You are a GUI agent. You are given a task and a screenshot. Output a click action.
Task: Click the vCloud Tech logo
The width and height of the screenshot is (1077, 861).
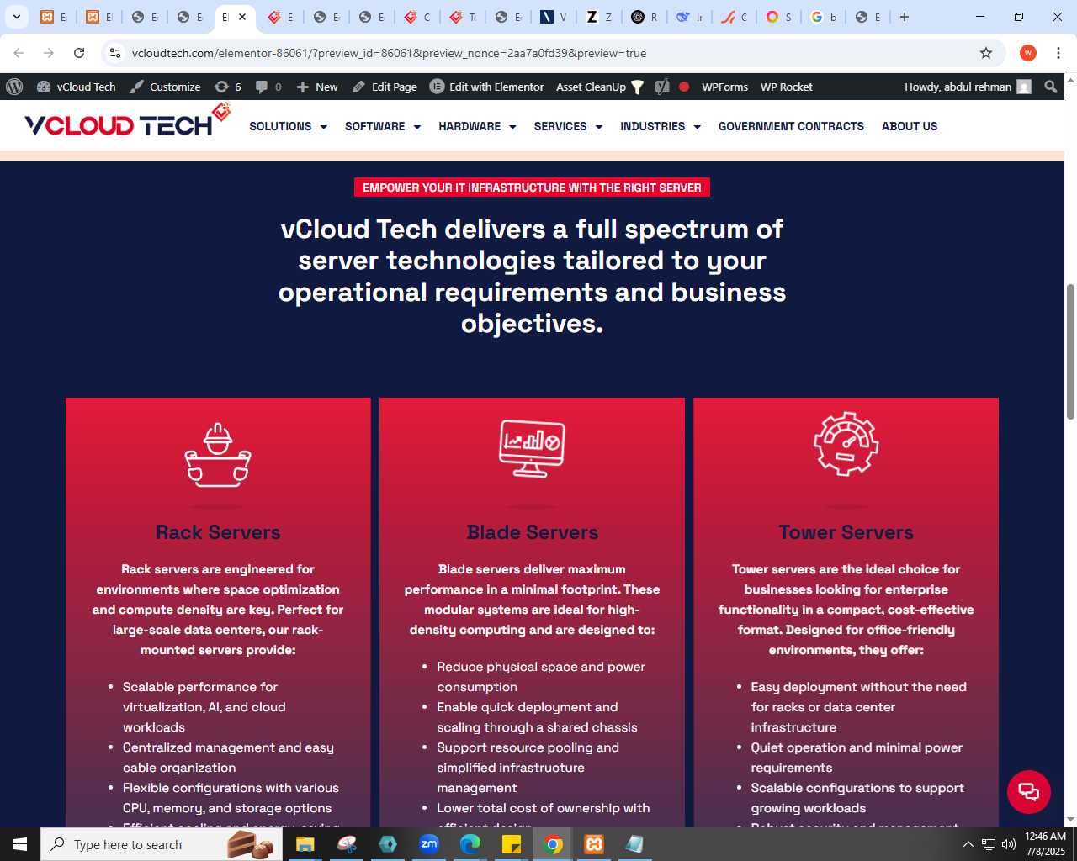(127, 122)
